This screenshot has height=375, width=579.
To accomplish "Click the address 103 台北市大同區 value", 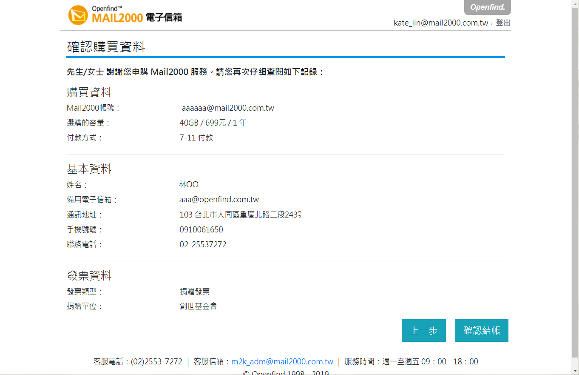I will coord(240,215).
